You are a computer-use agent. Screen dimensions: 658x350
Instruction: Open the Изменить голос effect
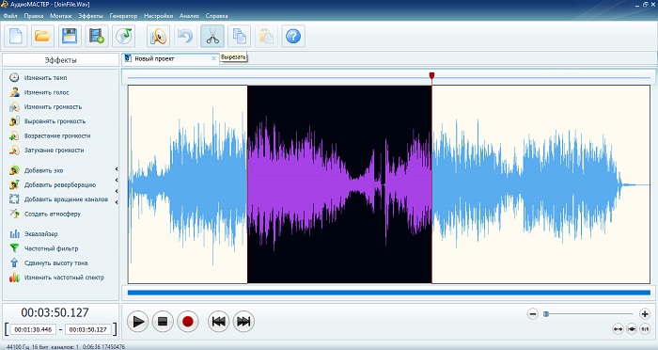(47, 92)
